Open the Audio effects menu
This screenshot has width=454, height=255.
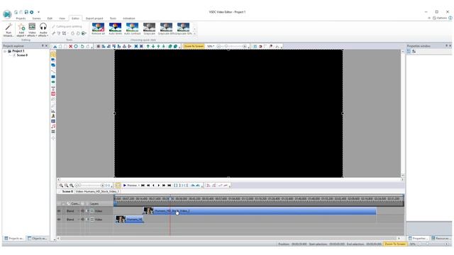[x=43, y=30]
